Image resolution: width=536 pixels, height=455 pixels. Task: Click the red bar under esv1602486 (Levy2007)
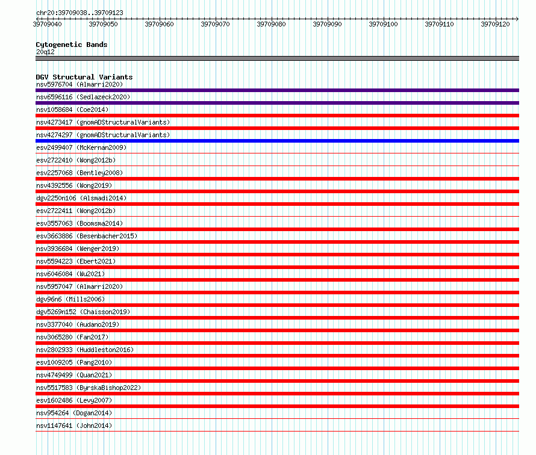277,406
